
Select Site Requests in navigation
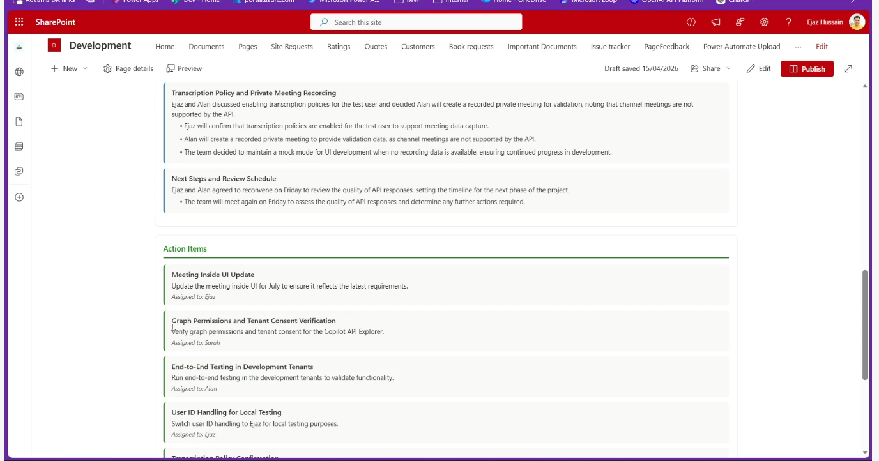pyautogui.click(x=292, y=47)
